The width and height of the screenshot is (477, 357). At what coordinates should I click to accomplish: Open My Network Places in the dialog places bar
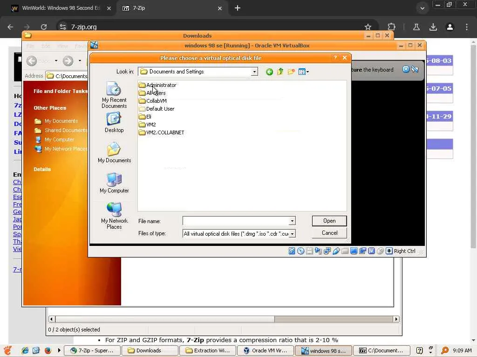pos(114,216)
